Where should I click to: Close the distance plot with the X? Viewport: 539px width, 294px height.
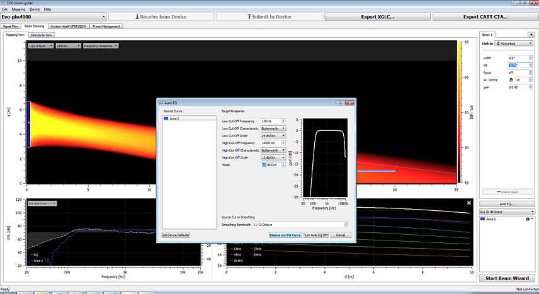(x=469, y=203)
